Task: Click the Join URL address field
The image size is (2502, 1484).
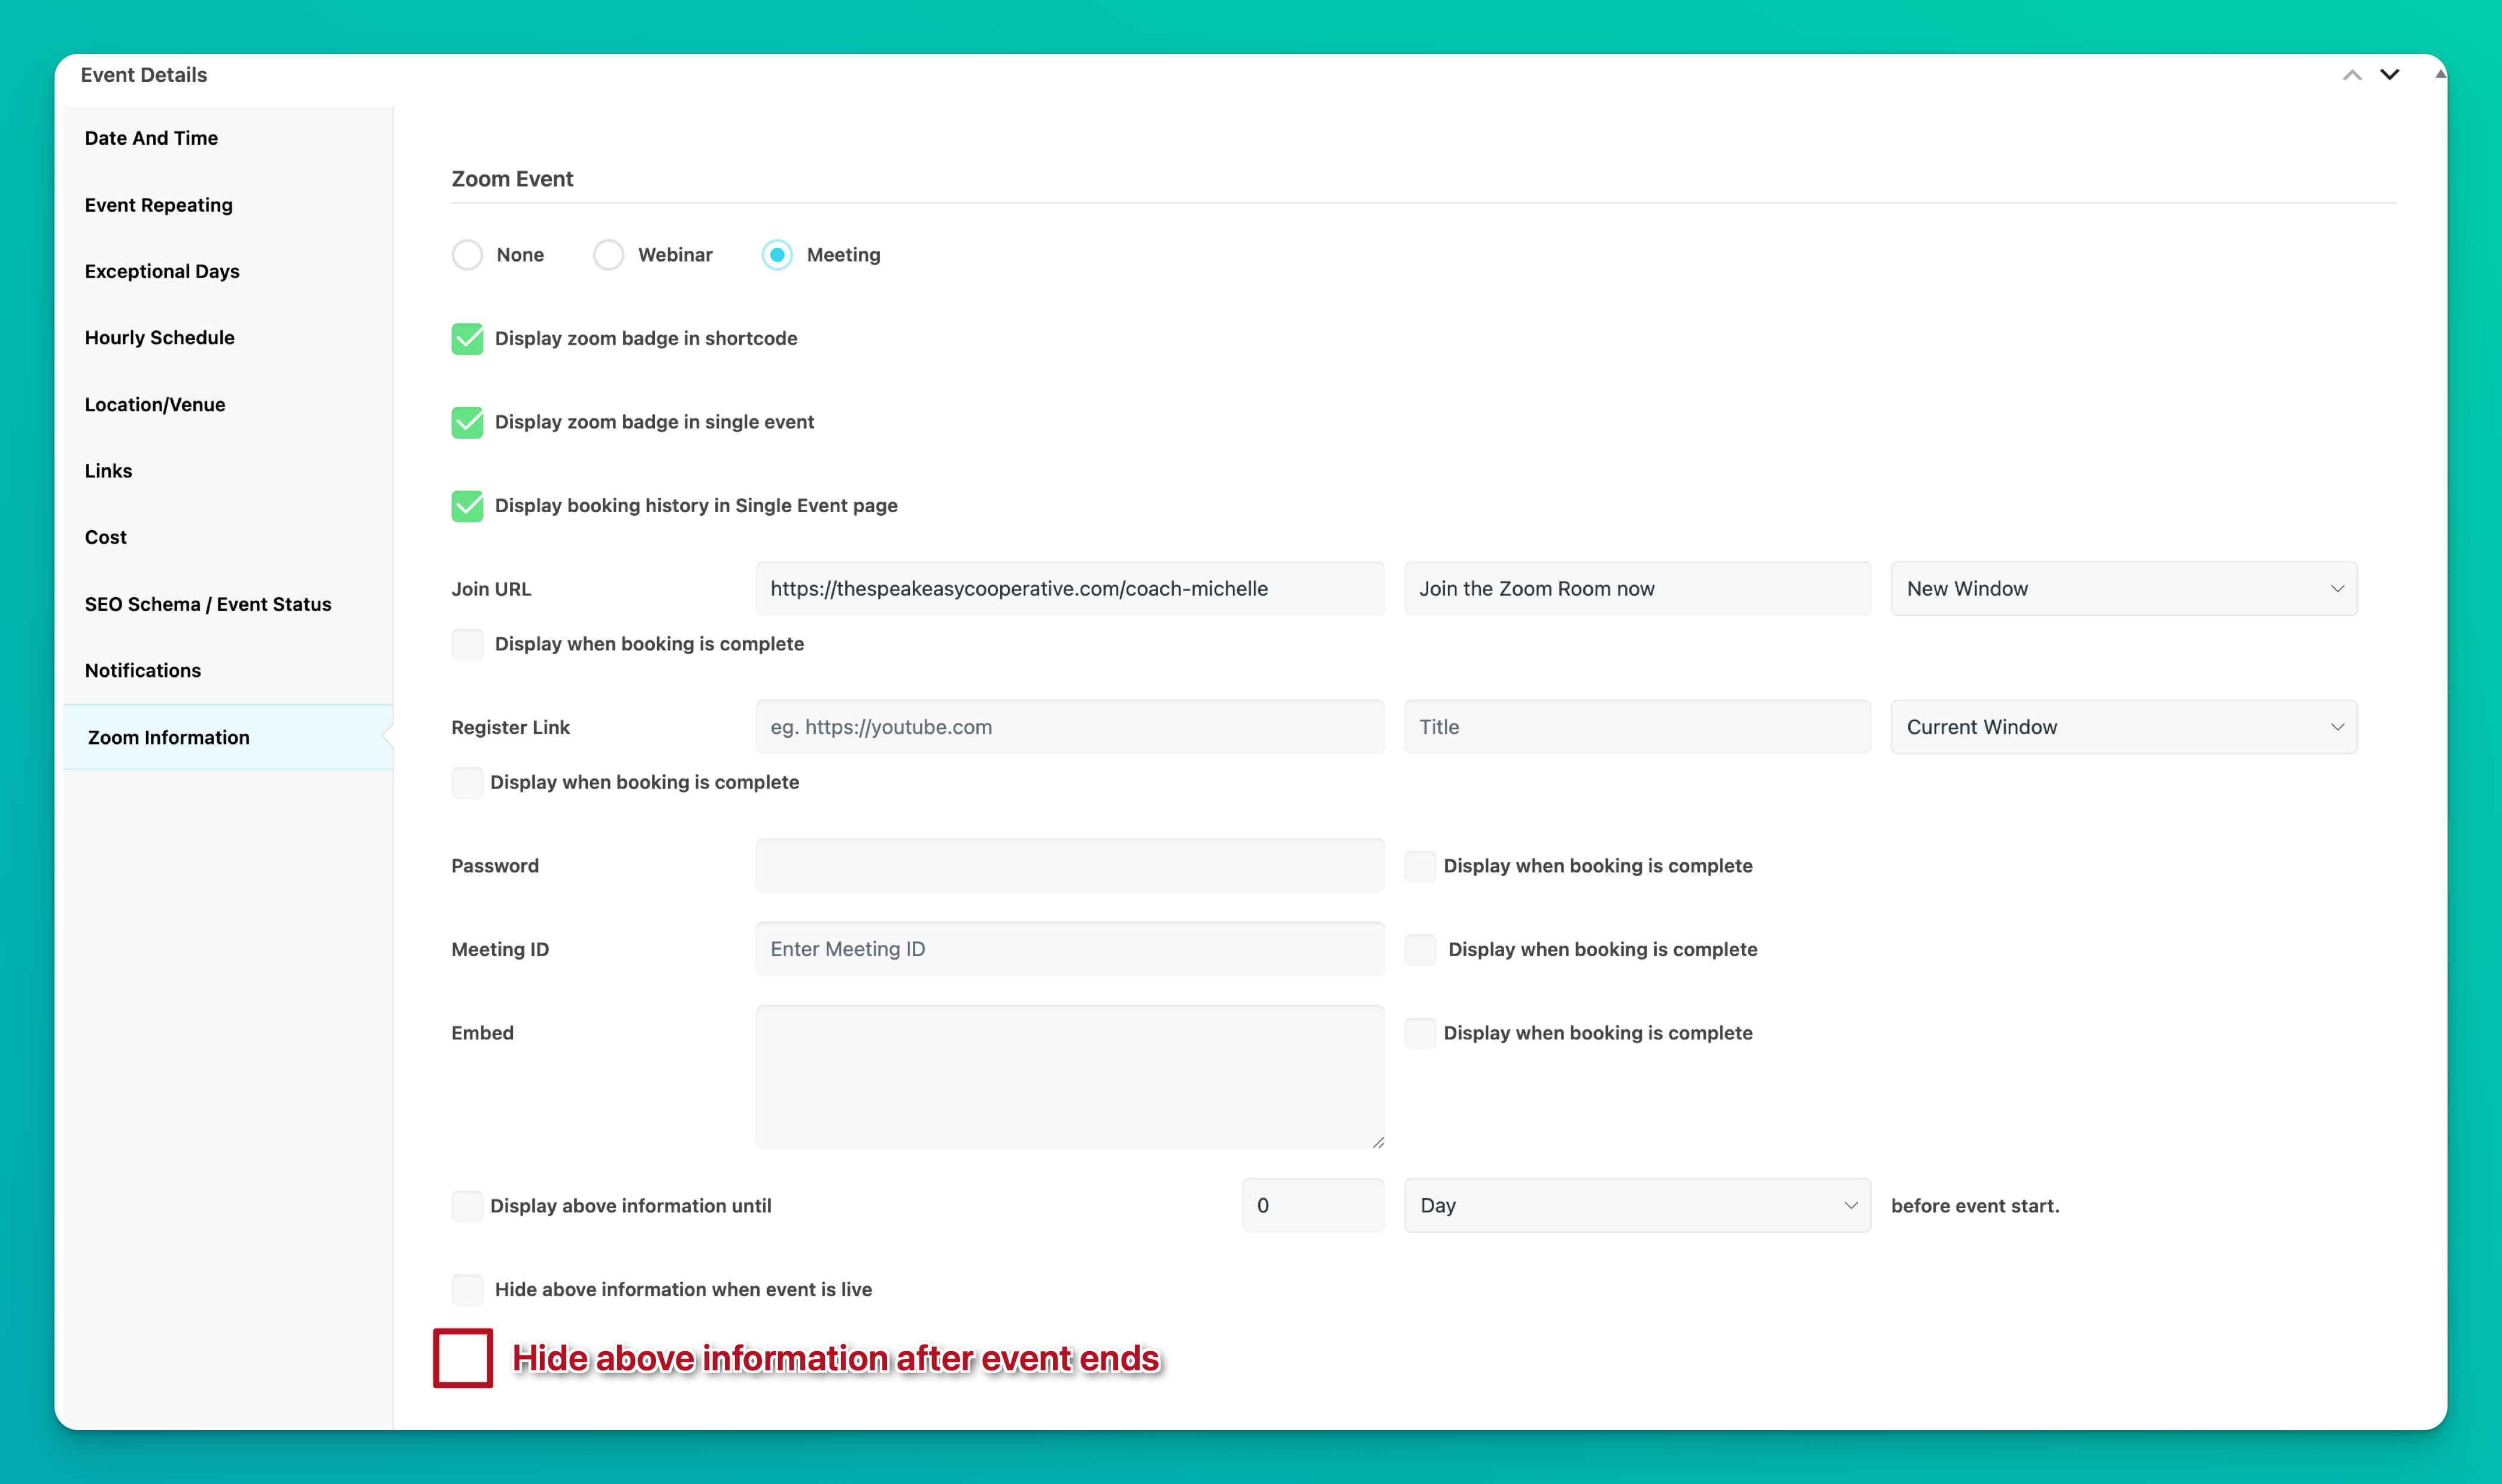Action: coord(1069,589)
